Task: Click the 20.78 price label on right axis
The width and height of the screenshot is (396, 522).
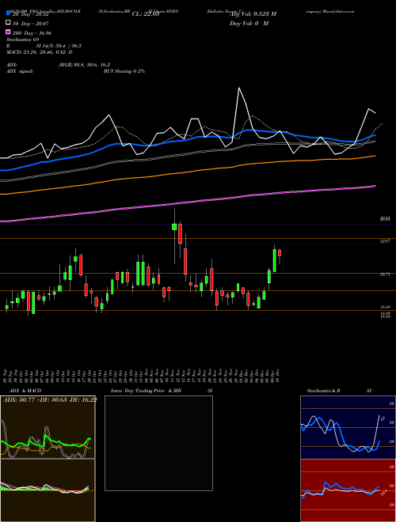Action: (385, 274)
